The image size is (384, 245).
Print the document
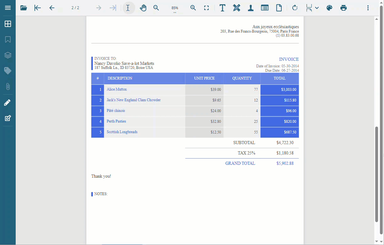344,8
